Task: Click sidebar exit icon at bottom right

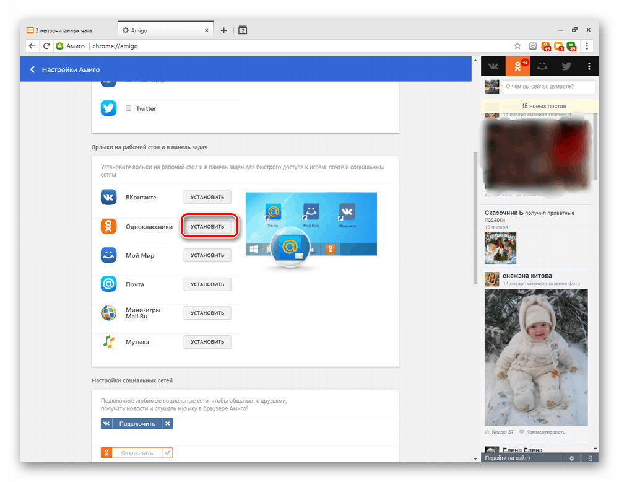Action: 590,458
